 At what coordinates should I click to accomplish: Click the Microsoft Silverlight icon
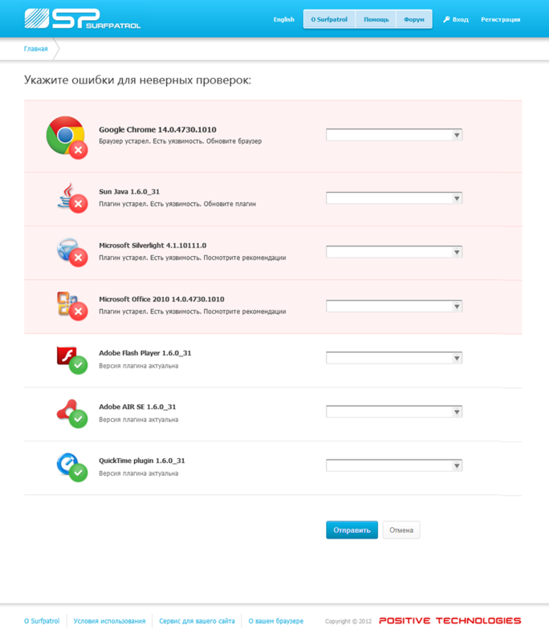click(x=68, y=251)
